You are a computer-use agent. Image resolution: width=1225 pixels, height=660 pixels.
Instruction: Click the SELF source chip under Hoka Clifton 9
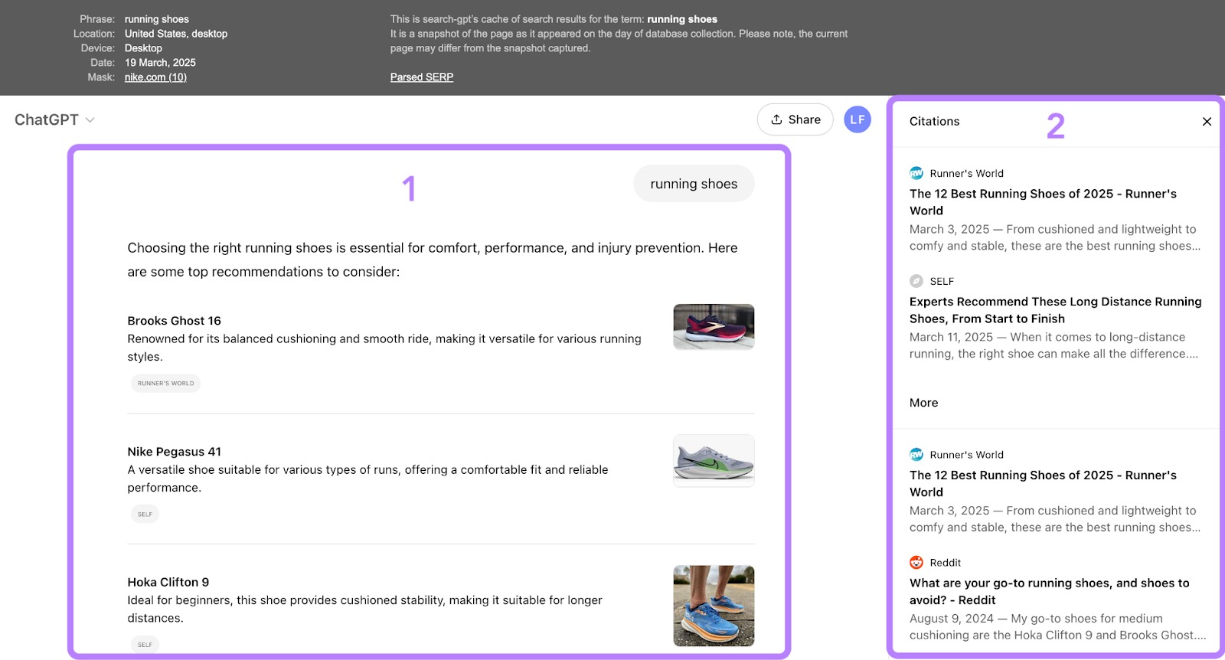pyautogui.click(x=145, y=645)
